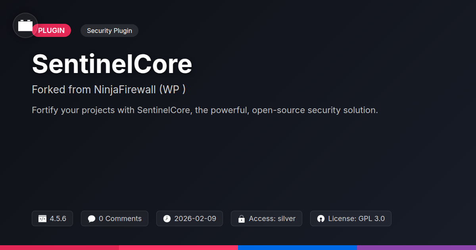Click the plugin description text
476x250 pixels.
[x=205, y=110]
